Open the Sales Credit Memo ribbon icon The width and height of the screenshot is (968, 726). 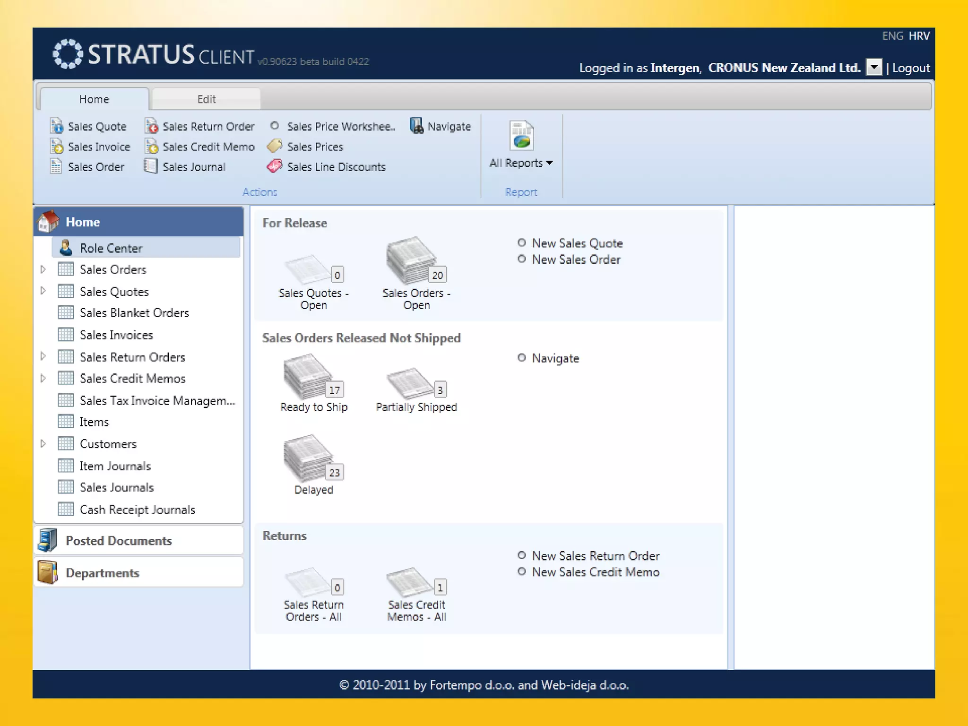[151, 147]
